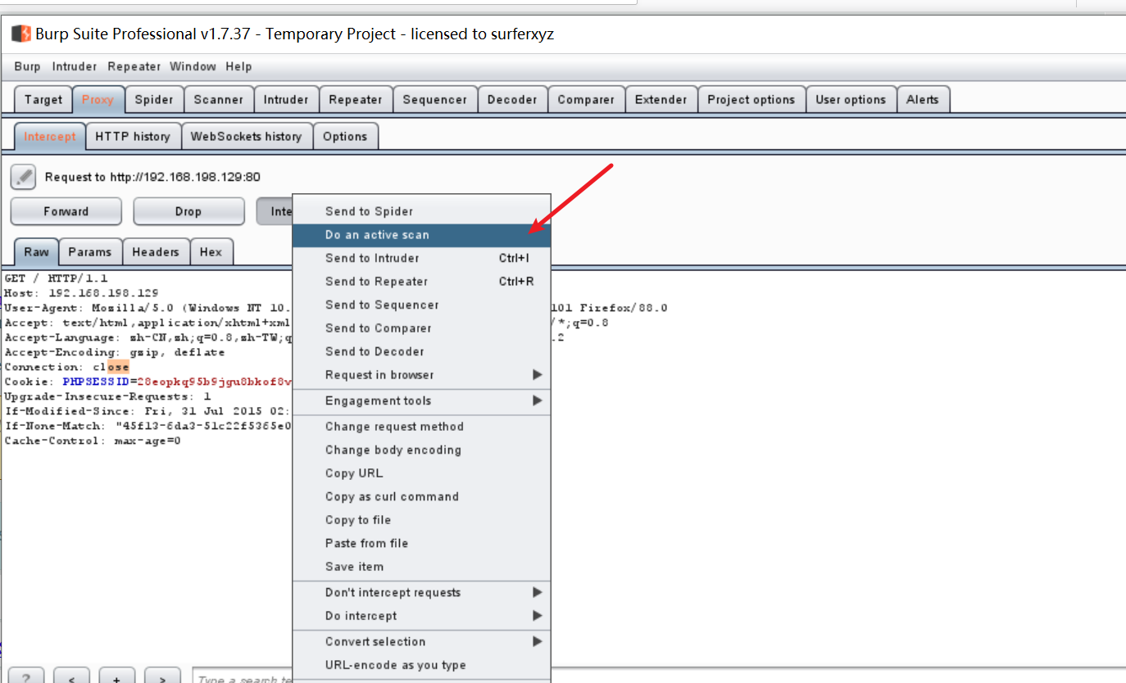Choose Send to Comparer
Image resolution: width=1126 pixels, height=683 pixels.
[421, 328]
